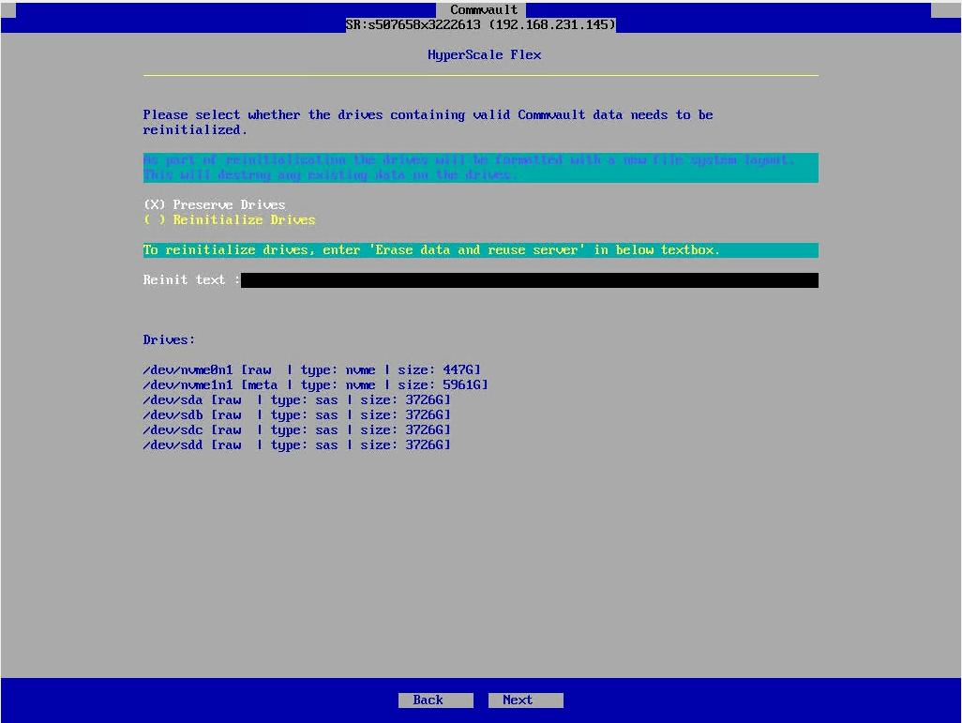Click the highlighted reinitialization warning banner

click(480, 168)
